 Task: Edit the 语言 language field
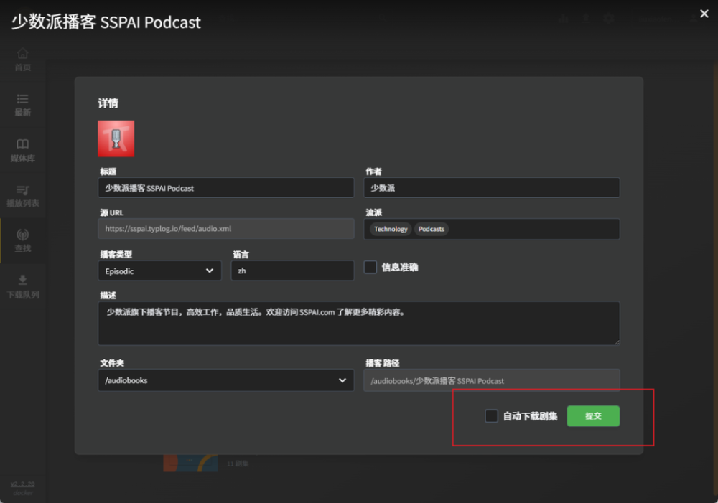(292, 271)
